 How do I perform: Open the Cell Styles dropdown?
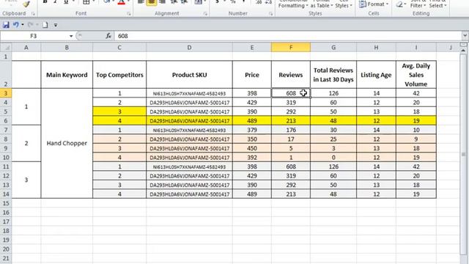[344, 4]
